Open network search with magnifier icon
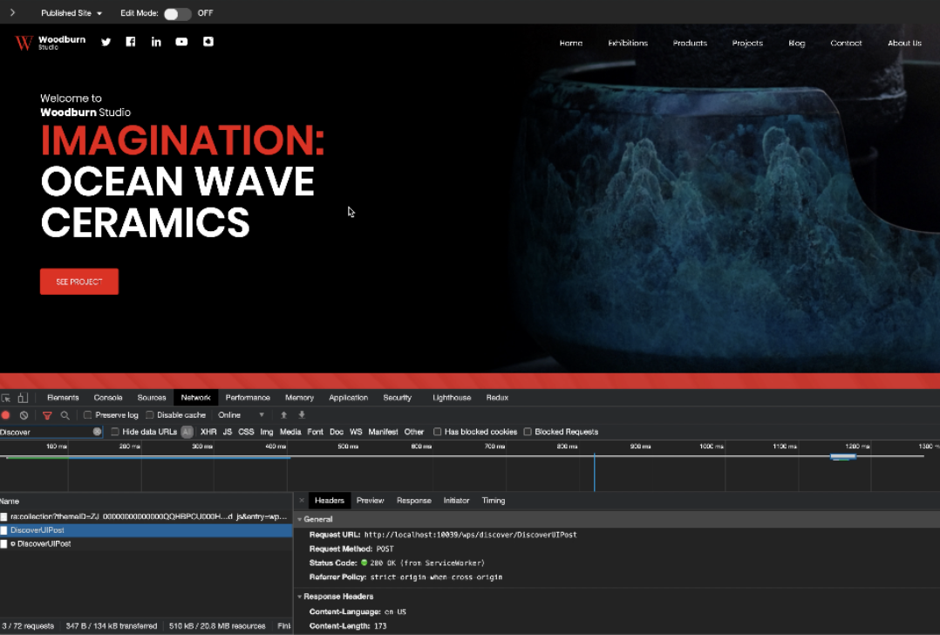The width and height of the screenshot is (940, 635). click(x=65, y=415)
